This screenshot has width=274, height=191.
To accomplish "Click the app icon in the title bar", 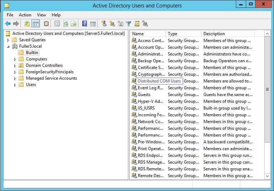I will coord(7,6).
